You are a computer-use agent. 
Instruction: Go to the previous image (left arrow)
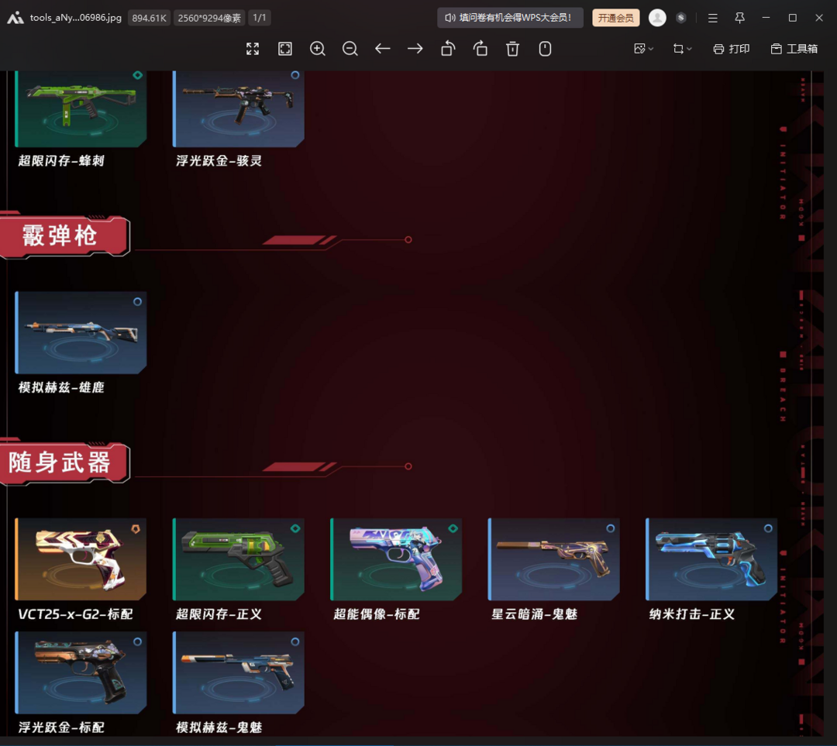click(382, 49)
